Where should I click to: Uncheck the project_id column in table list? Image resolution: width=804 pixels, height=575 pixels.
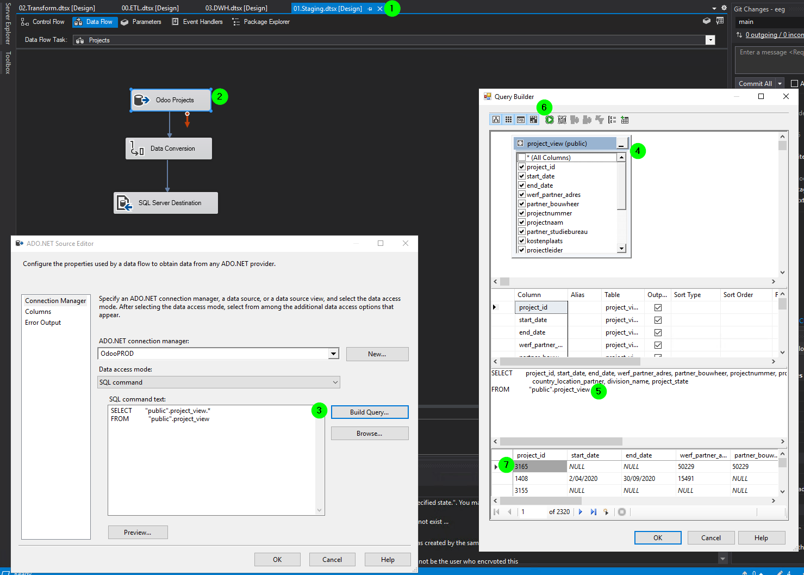(x=522, y=167)
